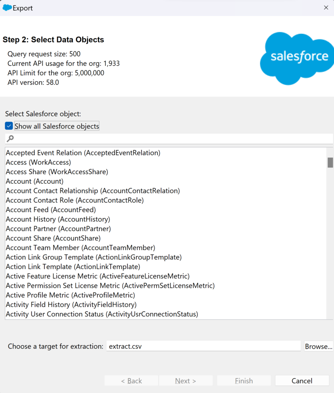Select Activity User Connection Status object

[x=165, y=314]
